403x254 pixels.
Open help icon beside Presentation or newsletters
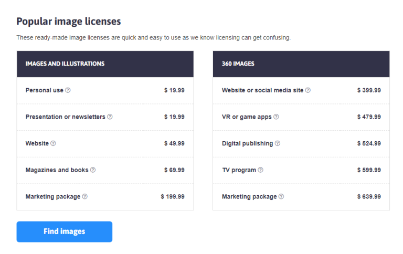tap(110, 117)
